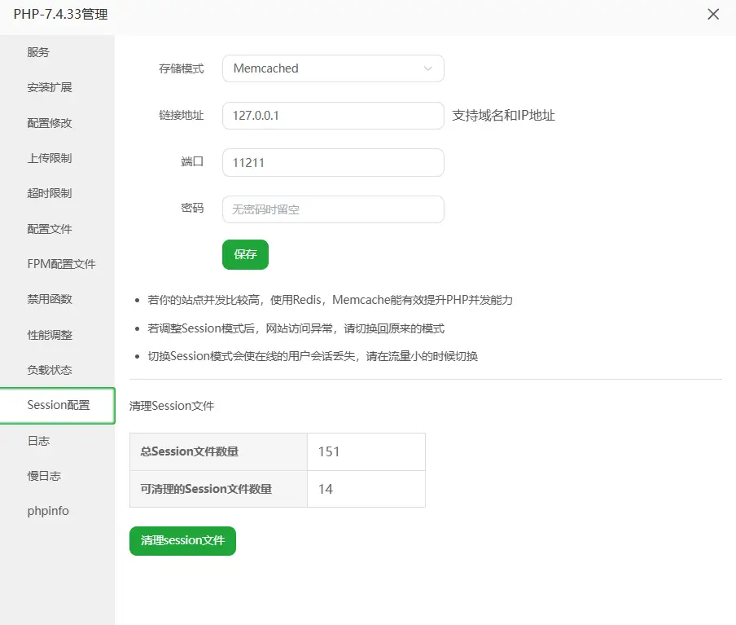Screen dimensions: 736x625
Task: Select 性能调整 in the sidebar
Action: coord(49,334)
